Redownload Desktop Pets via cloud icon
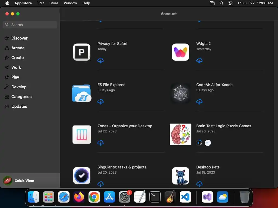This screenshot has width=278, height=208. [199, 184]
